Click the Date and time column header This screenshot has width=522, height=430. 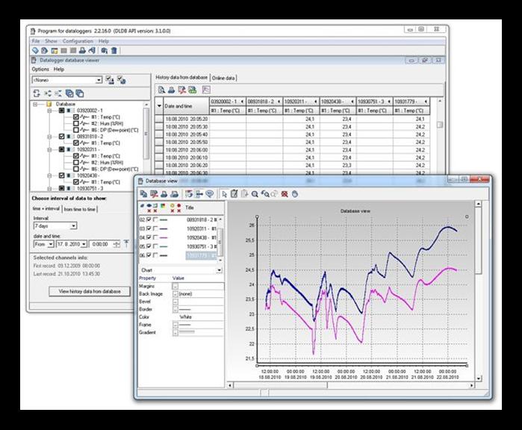pos(186,106)
